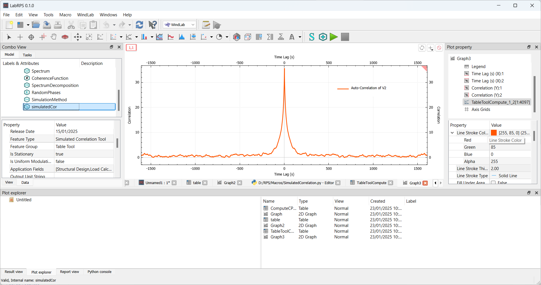
Task: Switch to the Tasks tab
Action: [x=27, y=55]
